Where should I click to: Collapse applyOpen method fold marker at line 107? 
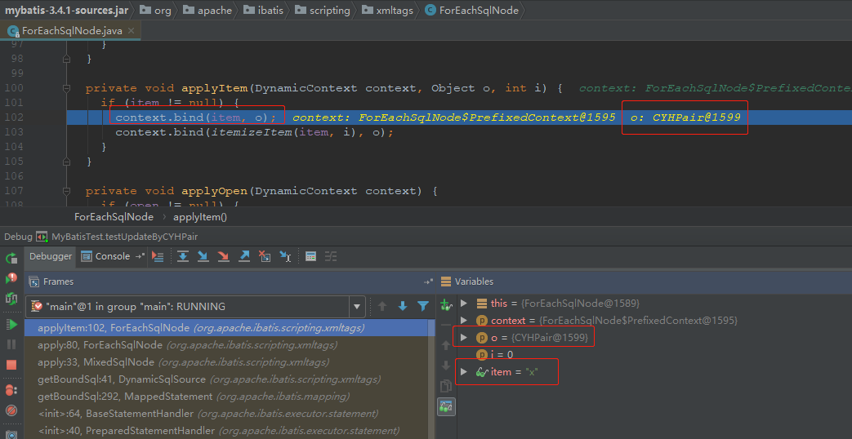click(67, 191)
